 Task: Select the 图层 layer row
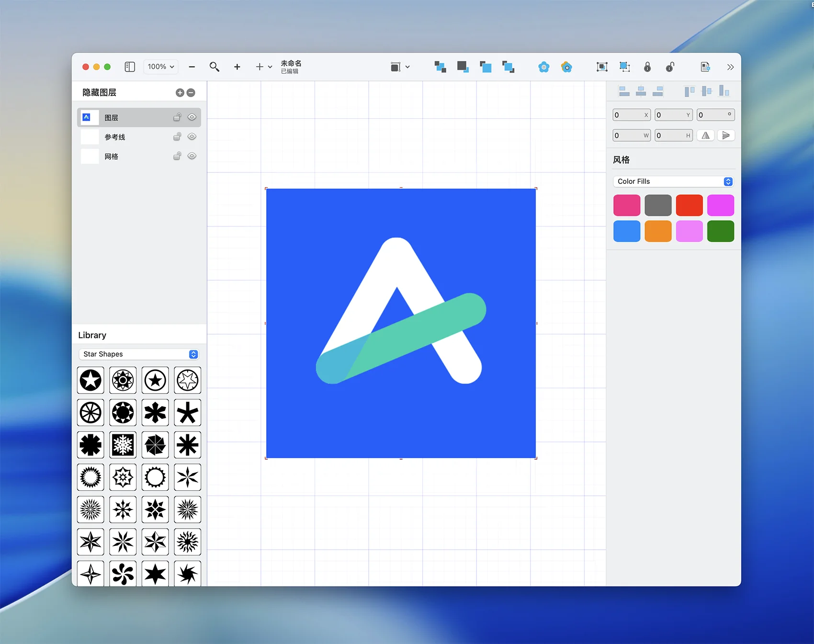(139, 117)
